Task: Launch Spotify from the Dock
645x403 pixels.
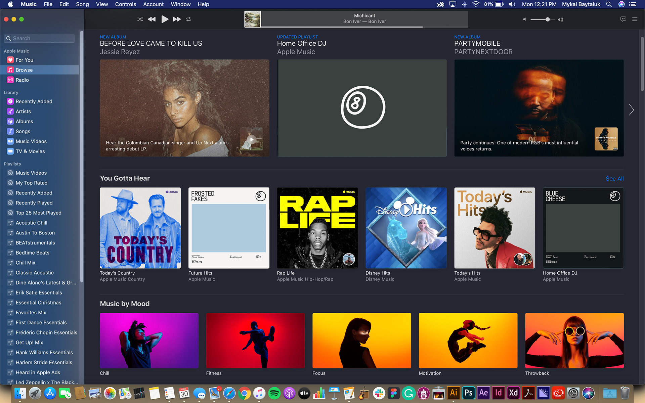Action: (274, 393)
